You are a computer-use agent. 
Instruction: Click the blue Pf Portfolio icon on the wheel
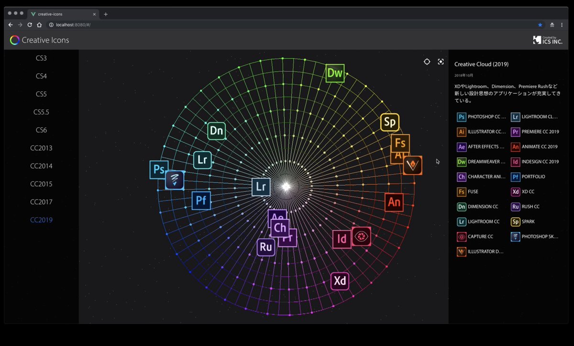point(201,200)
